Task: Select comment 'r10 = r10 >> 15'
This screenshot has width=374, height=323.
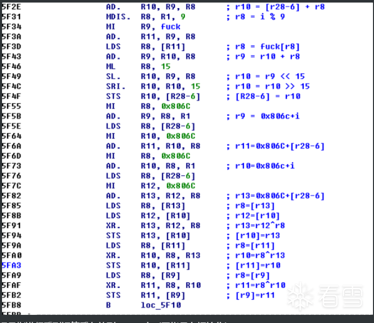Action: pos(273,87)
